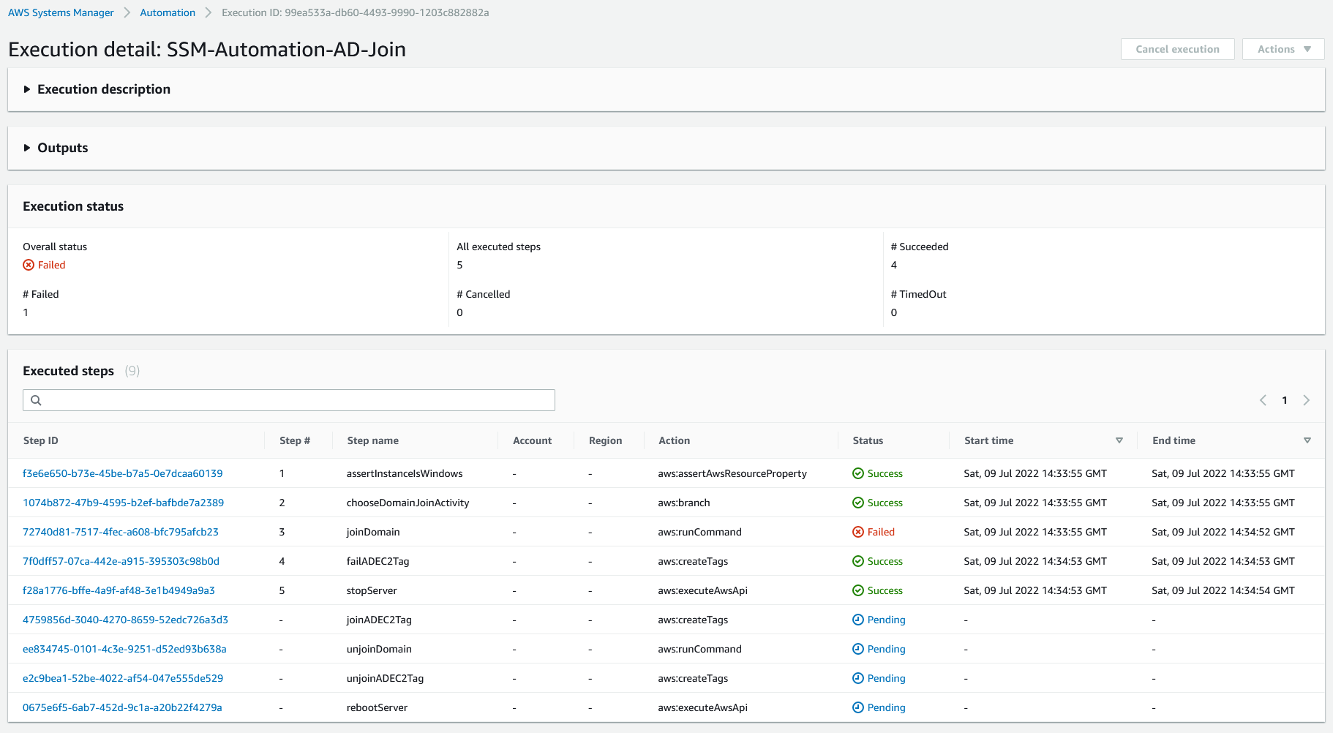This screenshot has width=1333, height=733.
Task: Go to next page arrow in pagination
Action: point(1306,400)
